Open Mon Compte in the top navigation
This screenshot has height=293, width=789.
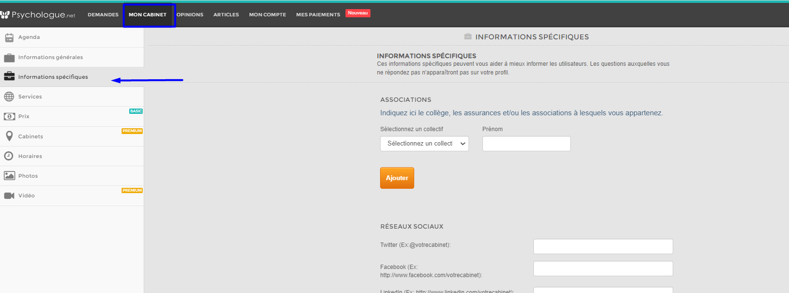point(267,15)
